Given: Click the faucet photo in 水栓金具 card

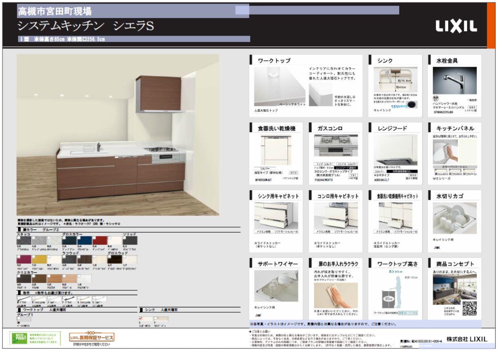Looking at the screenshot, I should 454,81.
